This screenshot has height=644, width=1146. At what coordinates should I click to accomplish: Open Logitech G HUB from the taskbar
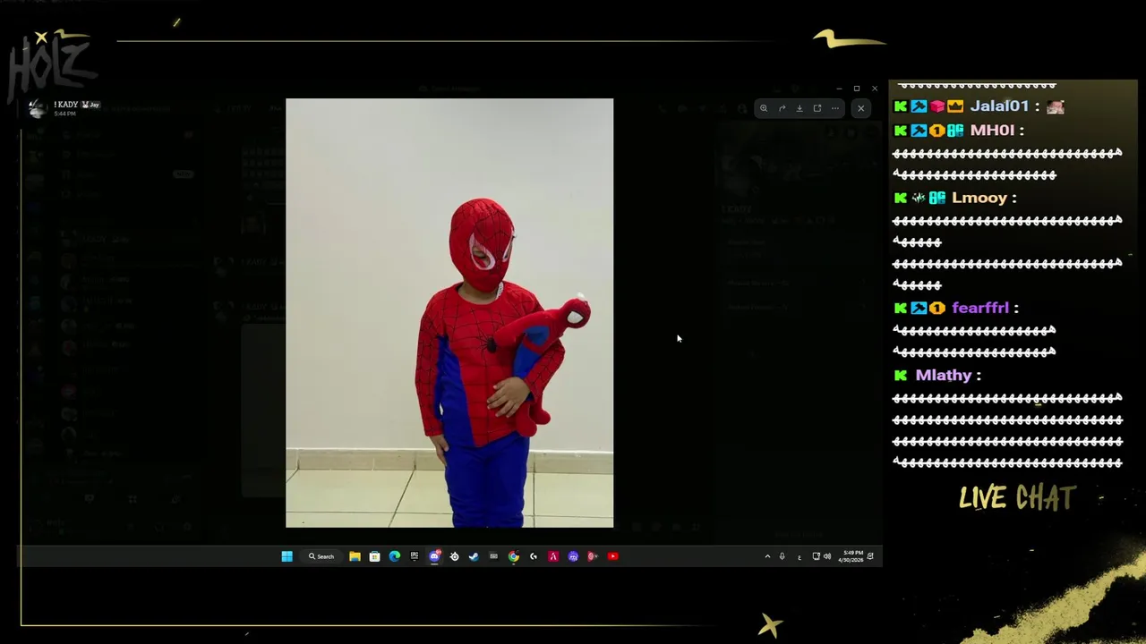[x=534, y=556]
